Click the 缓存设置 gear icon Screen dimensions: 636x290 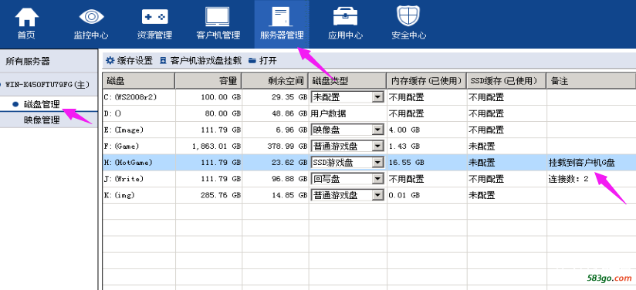pos(110,61)
